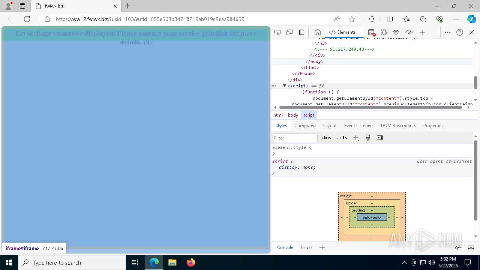This screenshot has height=270, width=480.
Task: Click the DOM tree horizontal scrollbar
Action: click(370, 107)
